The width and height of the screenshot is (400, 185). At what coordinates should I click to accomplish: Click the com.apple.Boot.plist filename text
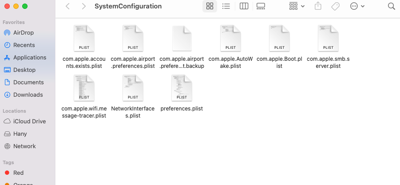coord(279,63)
